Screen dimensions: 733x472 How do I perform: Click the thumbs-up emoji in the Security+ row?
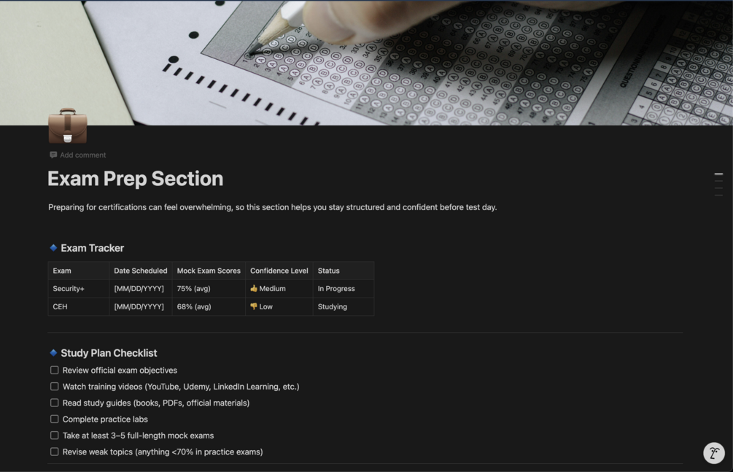254,289
